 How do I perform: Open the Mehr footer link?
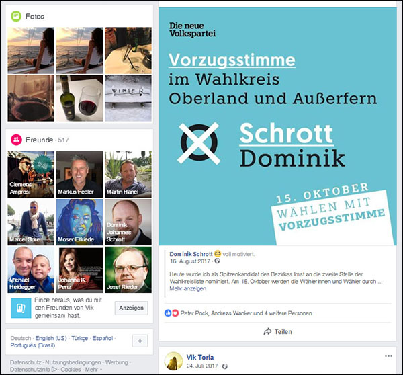point(91,370)
